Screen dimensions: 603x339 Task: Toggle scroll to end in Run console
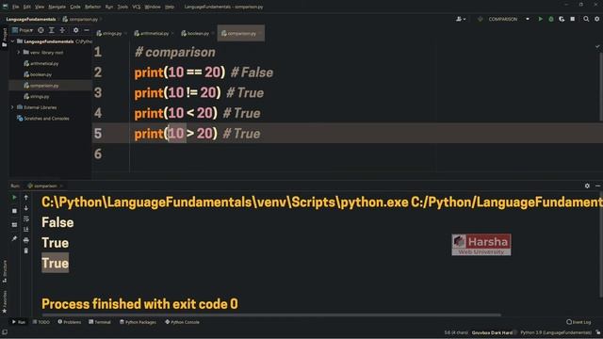(x=26, y=230)
